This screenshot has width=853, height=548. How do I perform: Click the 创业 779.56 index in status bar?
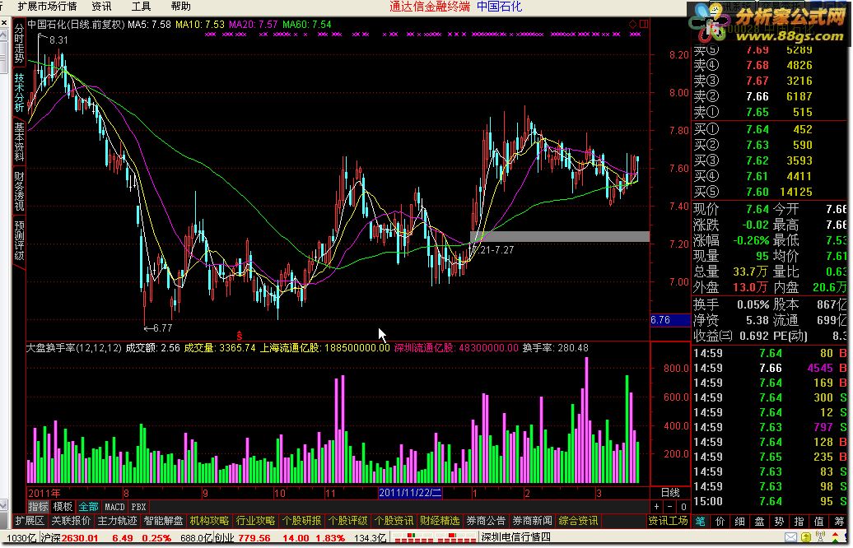(242, 537)
